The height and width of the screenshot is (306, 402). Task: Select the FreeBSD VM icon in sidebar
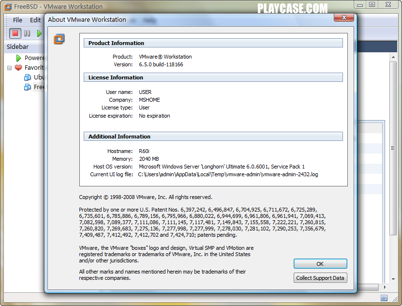pyautogui.click(x=27, y=87)
